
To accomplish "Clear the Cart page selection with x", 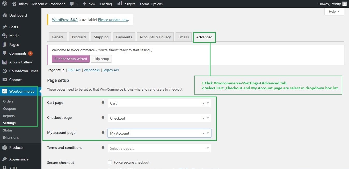I will coord(203,103).
